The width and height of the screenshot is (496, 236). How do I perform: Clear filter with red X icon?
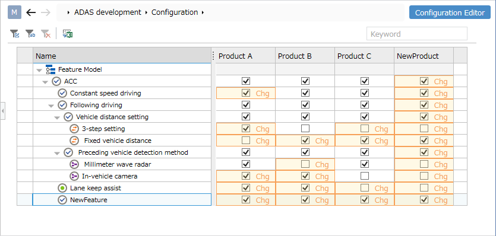[x=46, y=34]
